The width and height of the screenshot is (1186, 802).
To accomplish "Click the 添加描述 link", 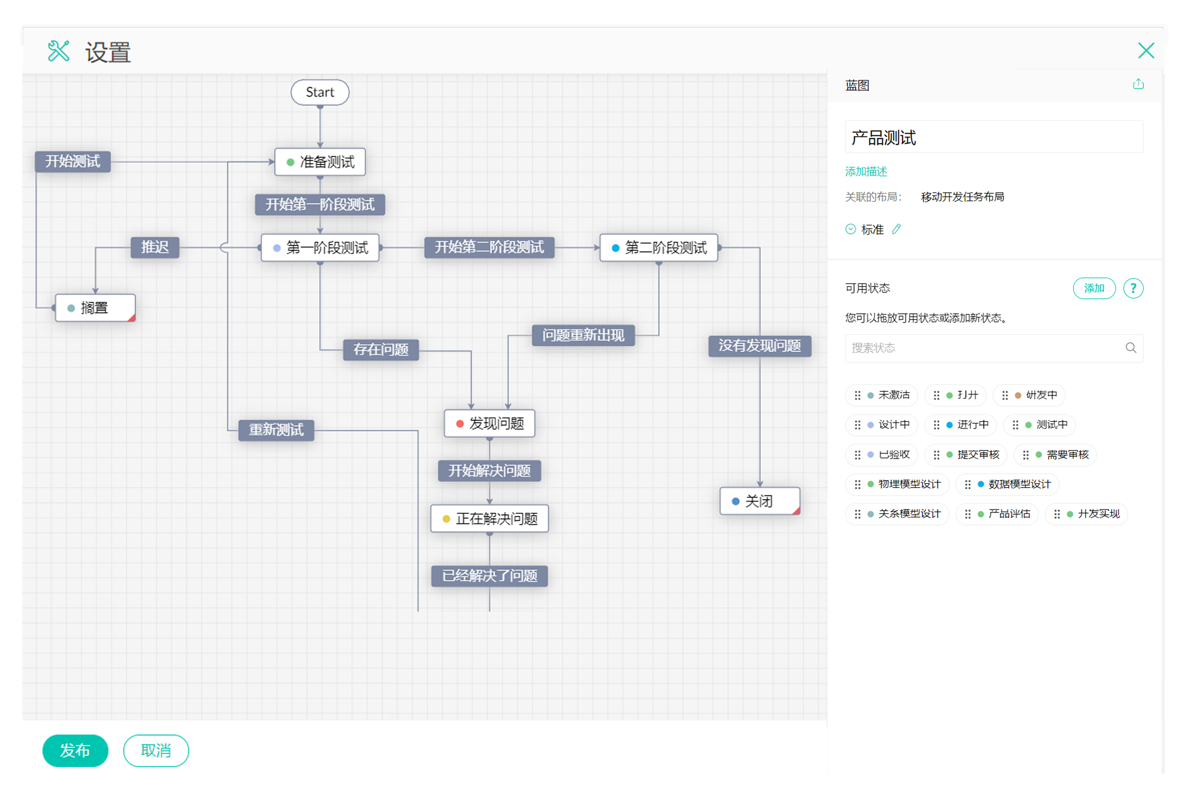I will coord(866,172).
